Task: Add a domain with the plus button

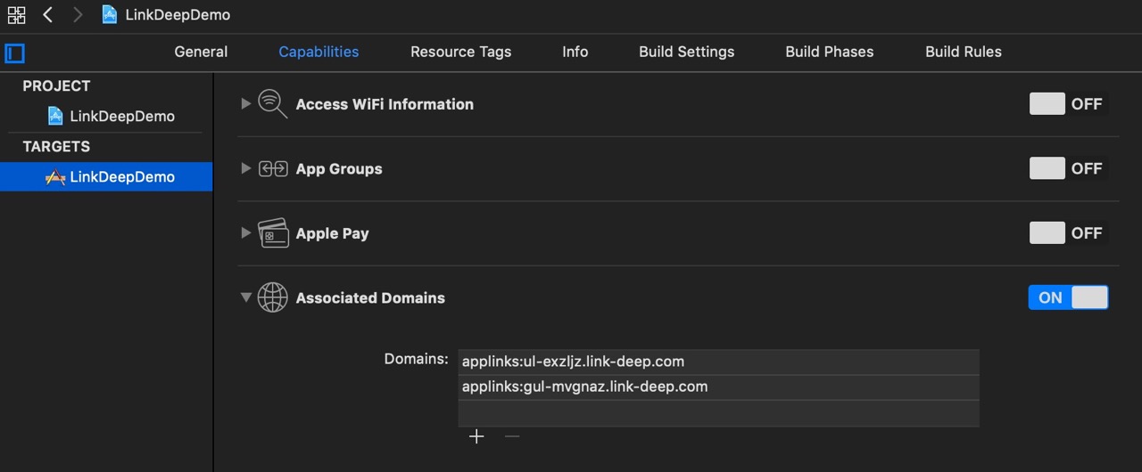Action: point(476,436)
